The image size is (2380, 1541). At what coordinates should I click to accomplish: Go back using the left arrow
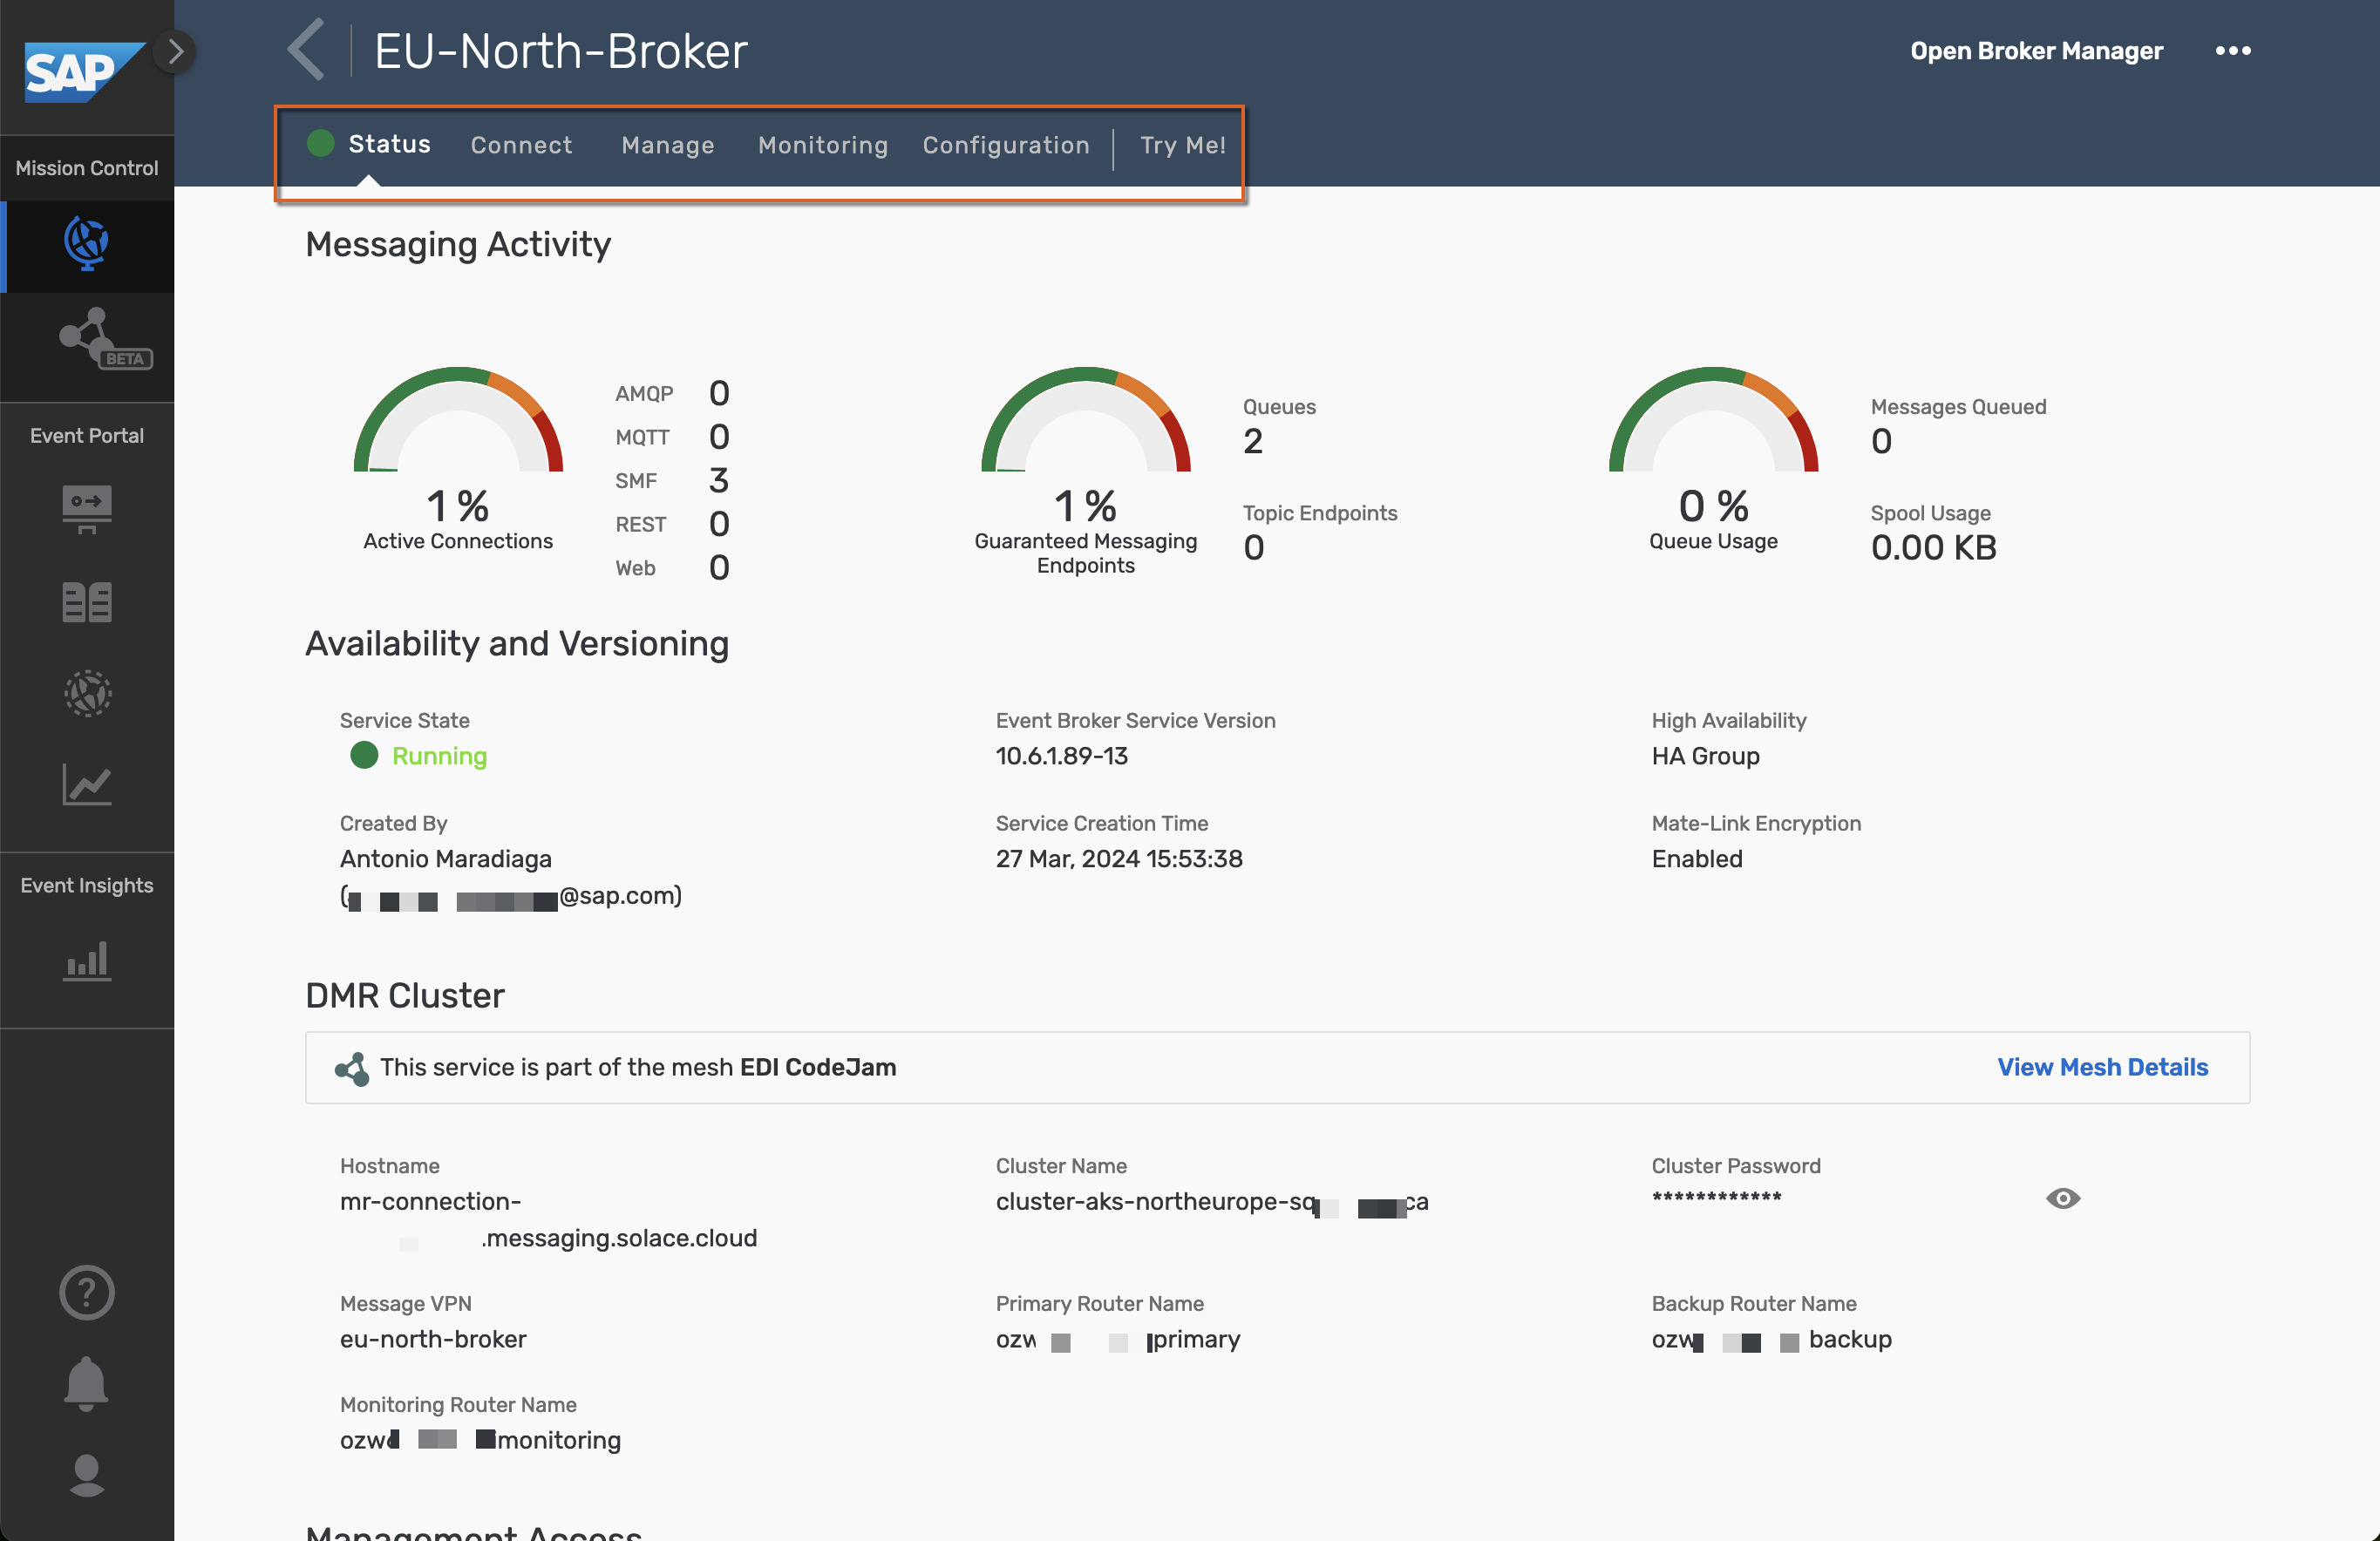coord(307,49)
